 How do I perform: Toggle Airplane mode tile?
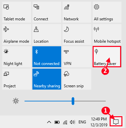pyautogui.click(x=17, y=34)
